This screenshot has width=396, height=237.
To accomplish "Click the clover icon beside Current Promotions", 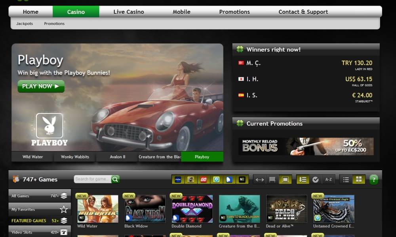I will pyautogui.click(x=240, y=123).
